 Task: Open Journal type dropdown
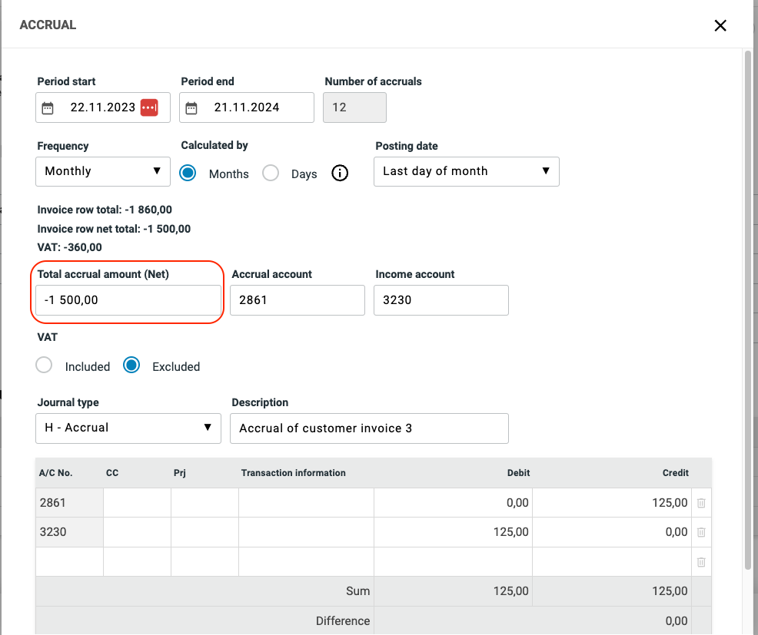128,428
